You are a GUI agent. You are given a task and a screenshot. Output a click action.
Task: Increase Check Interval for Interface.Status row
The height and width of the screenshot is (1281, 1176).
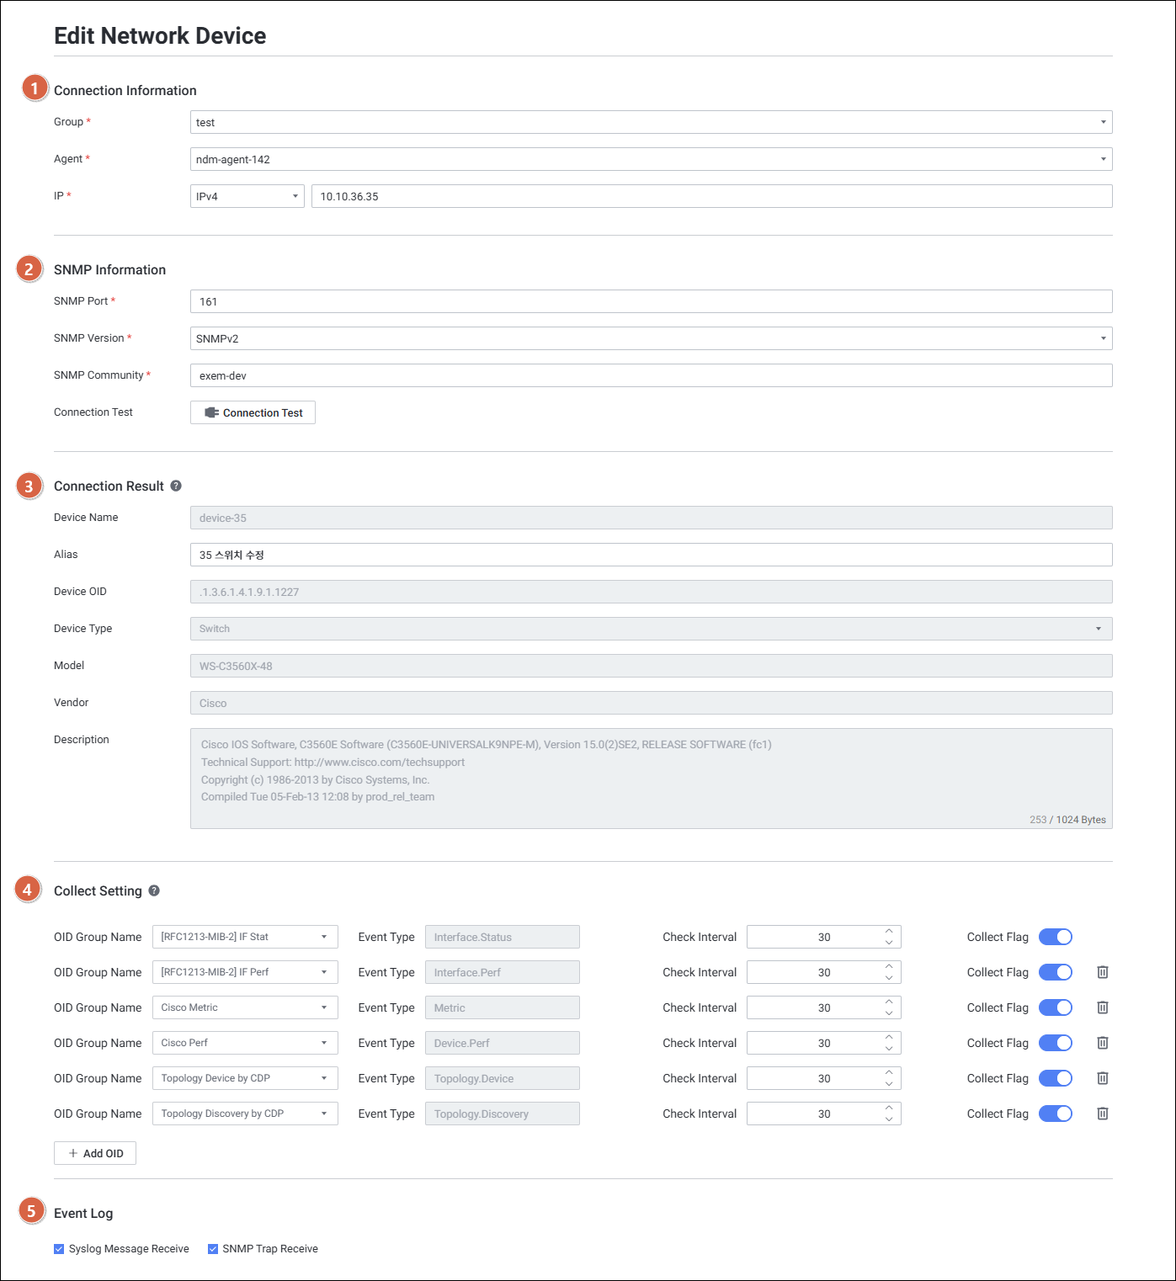pyautogui.click(x=889, y=932)
